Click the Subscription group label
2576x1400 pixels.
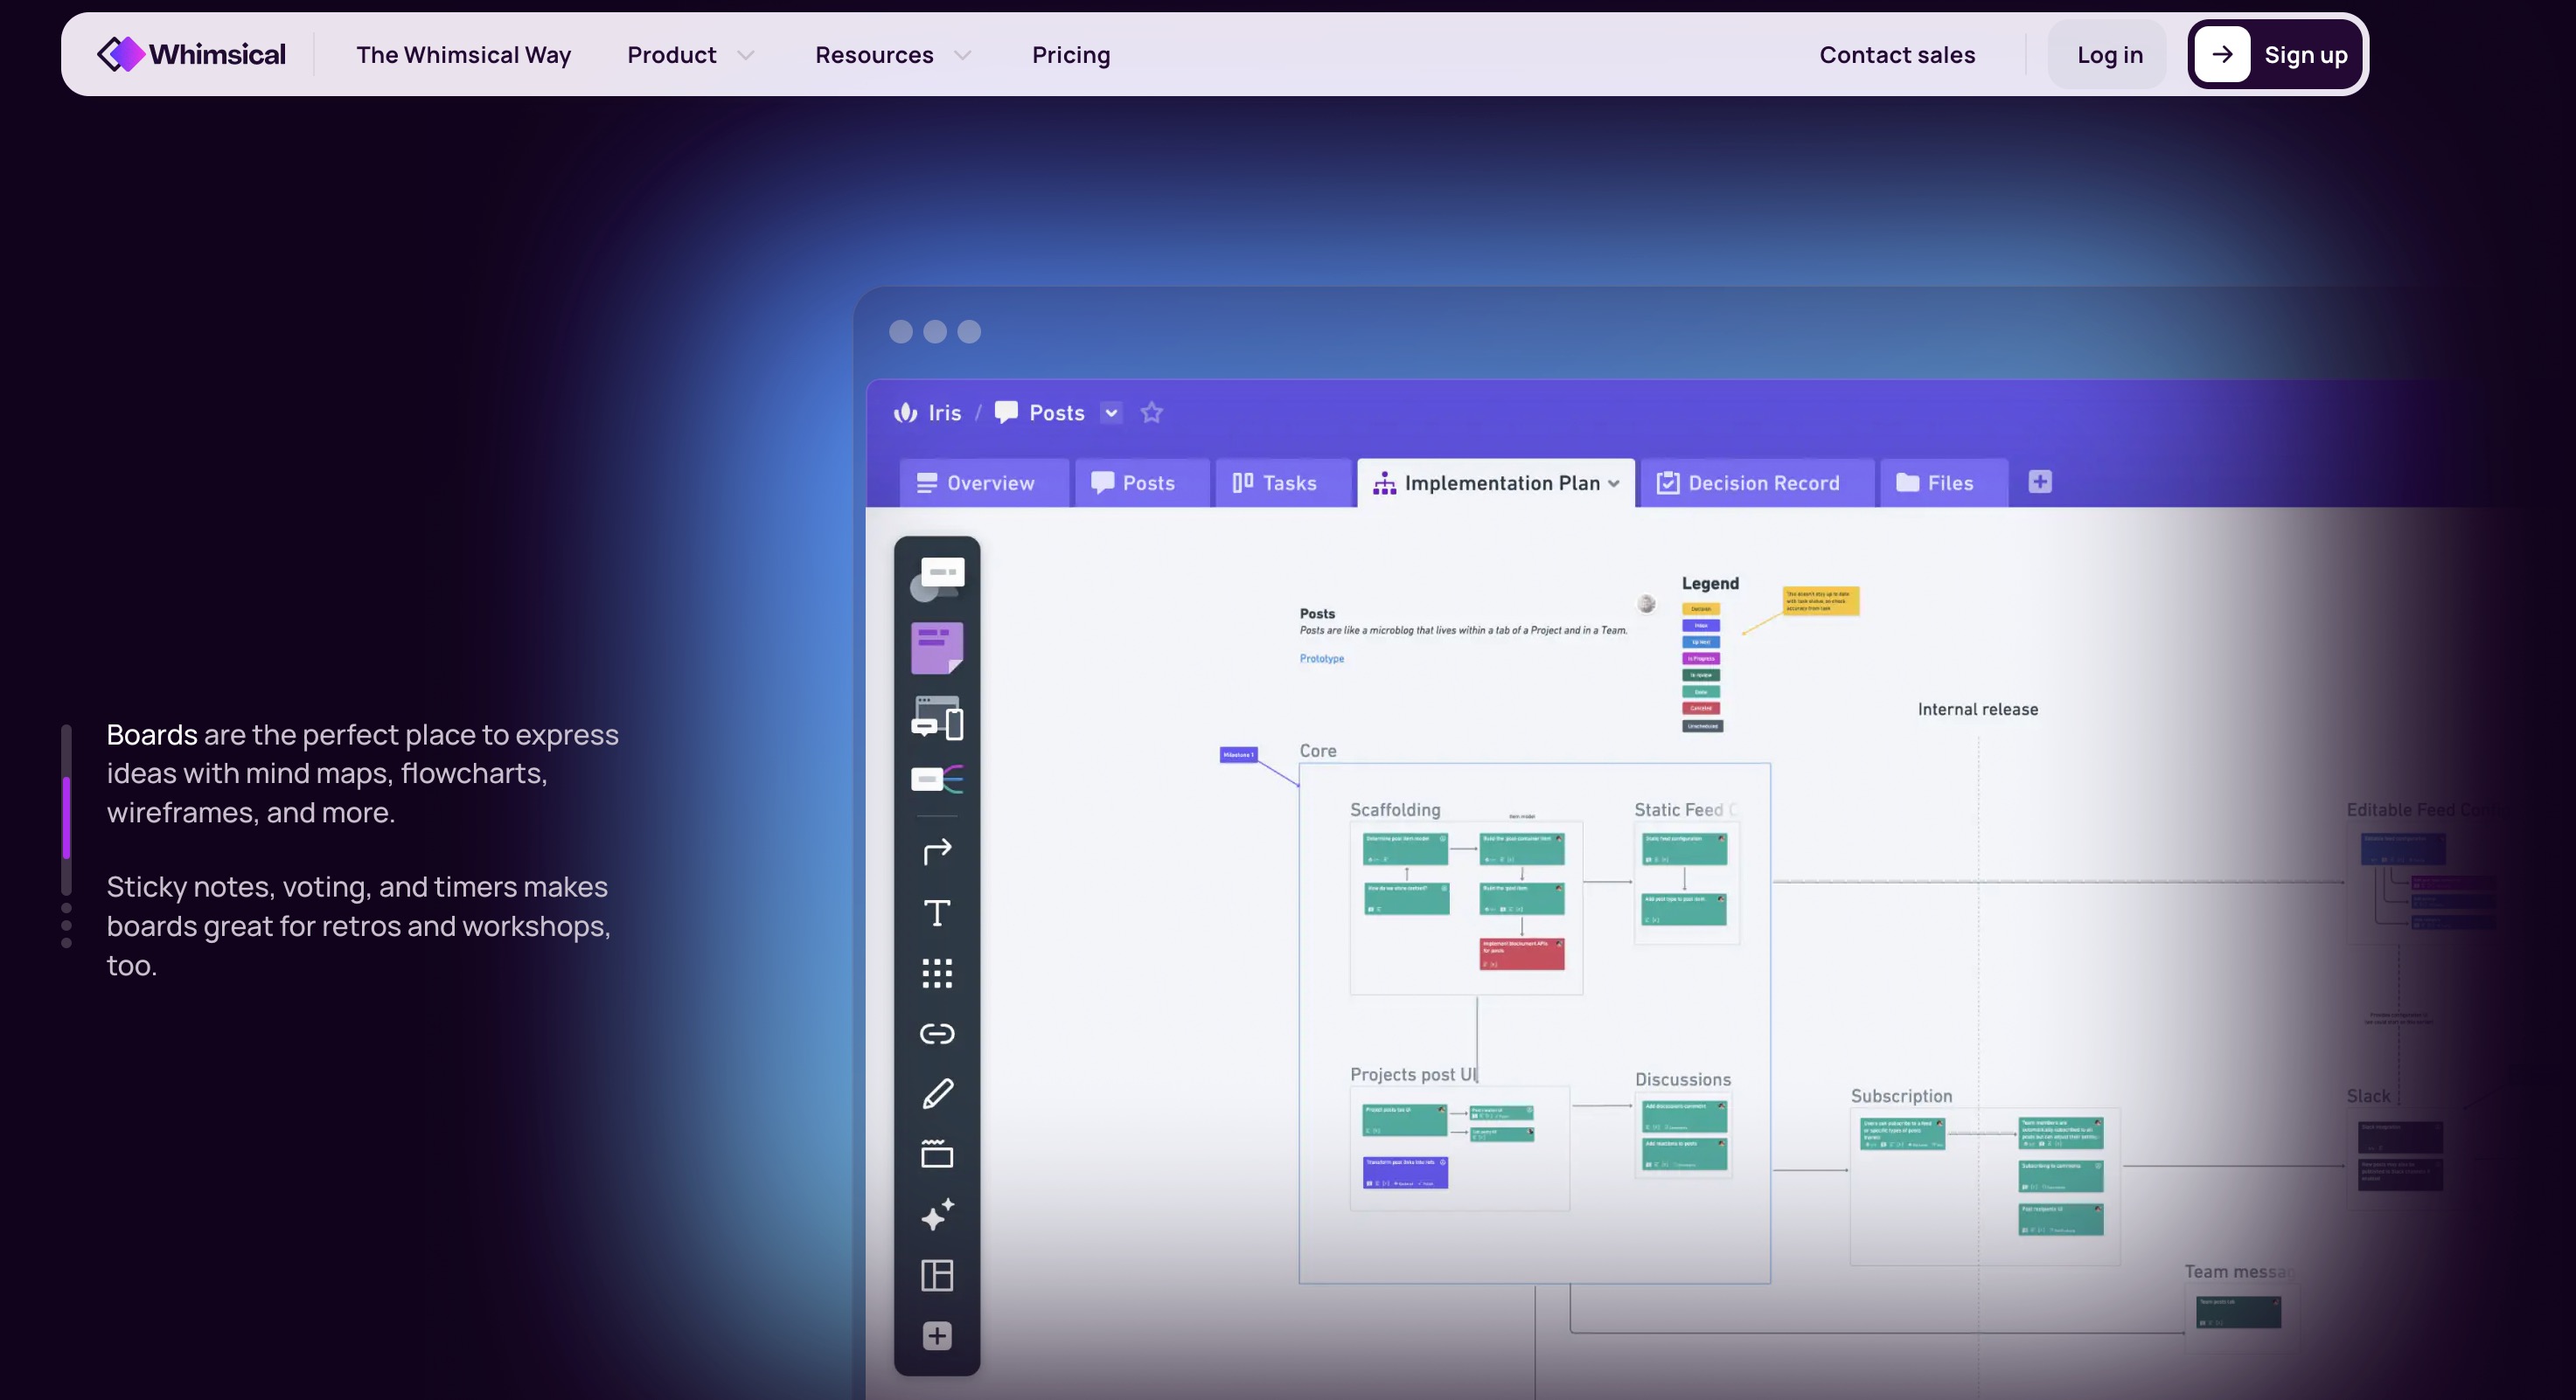pyautogui.click(x=1901, y=1096)
